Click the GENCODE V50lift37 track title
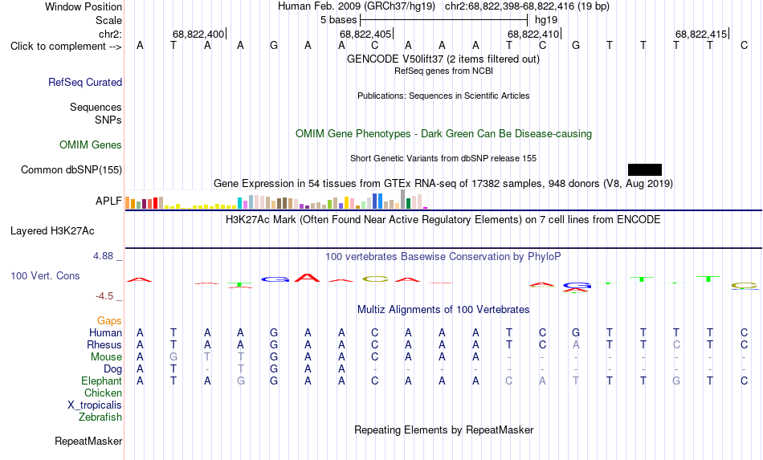Image resolution: width=763 pixels, height=460 pixels. [x=443, y=59]
